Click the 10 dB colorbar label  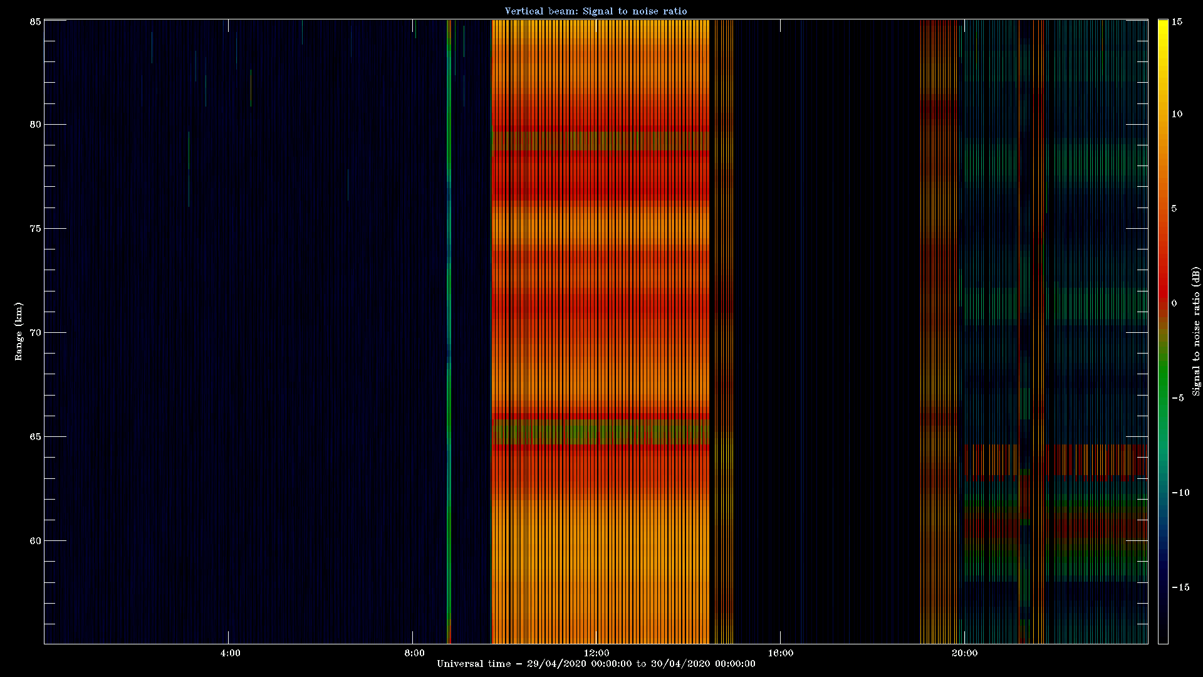(1177, 114)
